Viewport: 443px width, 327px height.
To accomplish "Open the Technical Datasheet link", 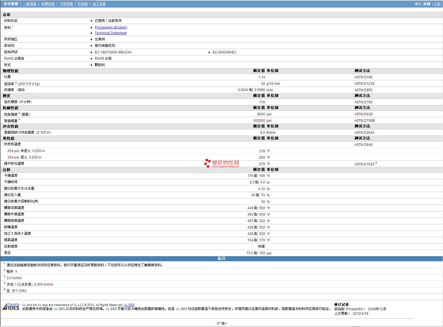I will point(111,33).
